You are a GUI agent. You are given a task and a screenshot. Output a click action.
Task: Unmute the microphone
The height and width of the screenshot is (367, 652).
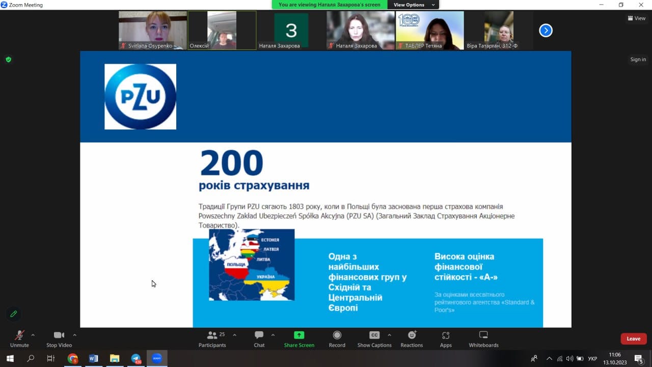pyautogui.click(x=19, y=335)
